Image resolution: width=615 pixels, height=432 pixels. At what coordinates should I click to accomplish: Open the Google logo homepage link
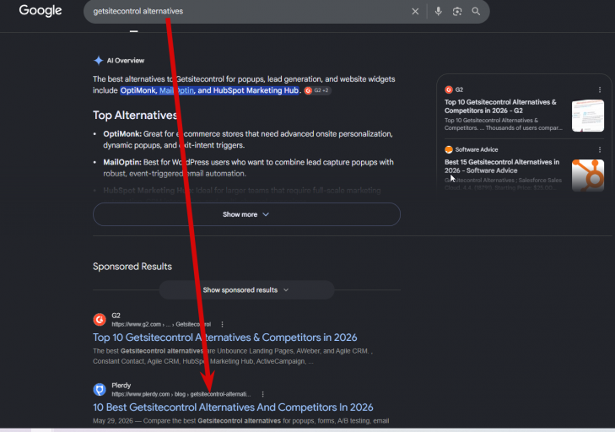pyautogui.click(x=40, y=11)
